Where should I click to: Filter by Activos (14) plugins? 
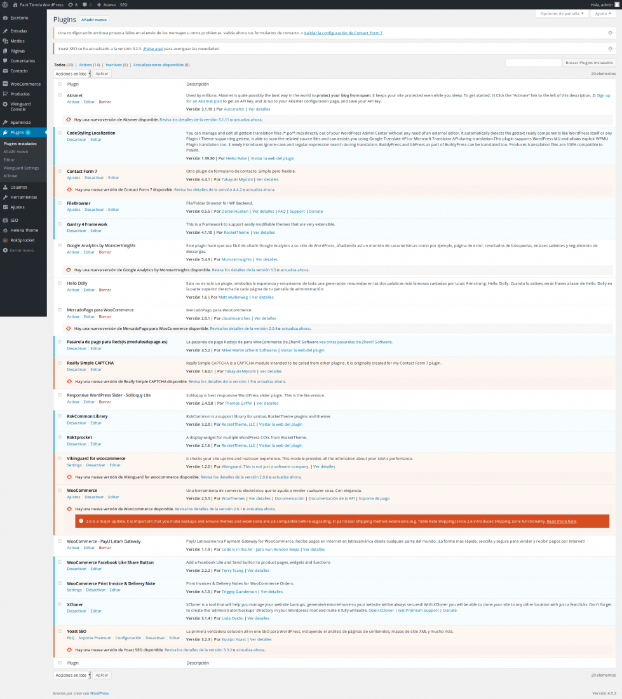(x=89, y=65)
